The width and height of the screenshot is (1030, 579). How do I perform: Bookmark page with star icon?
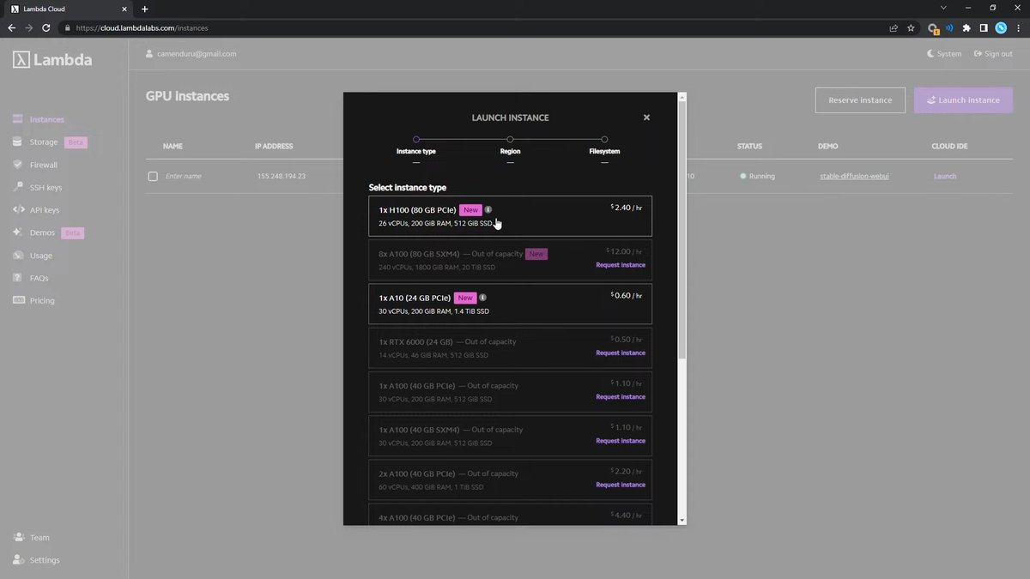(x=911, y=27)
